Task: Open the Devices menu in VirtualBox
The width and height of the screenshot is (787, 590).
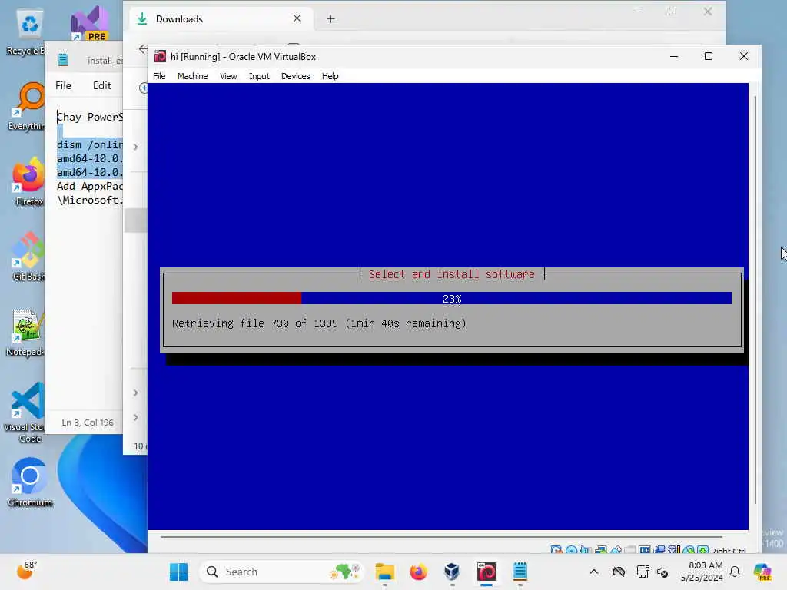Action: (296, 76)
